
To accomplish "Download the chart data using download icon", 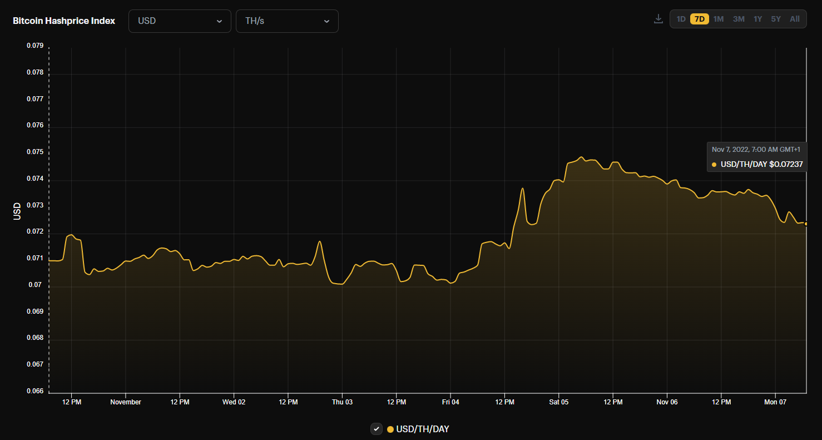I will pos(658,19).
